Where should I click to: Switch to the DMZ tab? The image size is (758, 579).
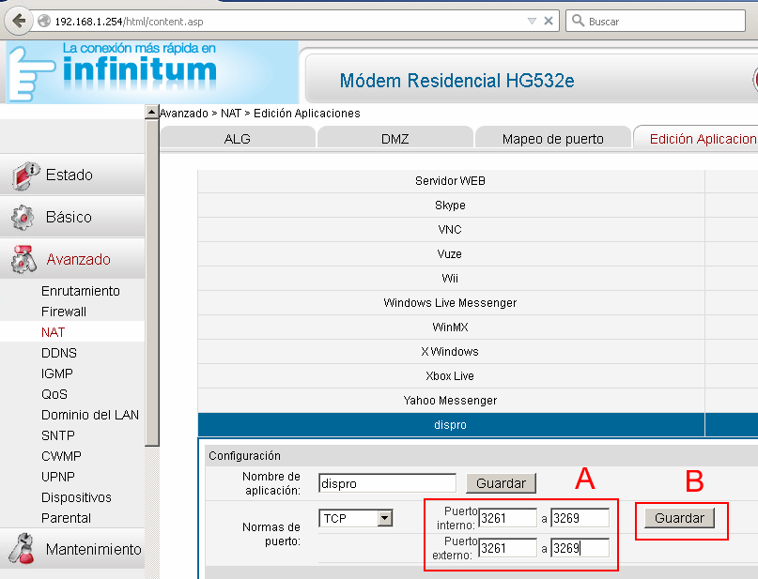point(394,139)
